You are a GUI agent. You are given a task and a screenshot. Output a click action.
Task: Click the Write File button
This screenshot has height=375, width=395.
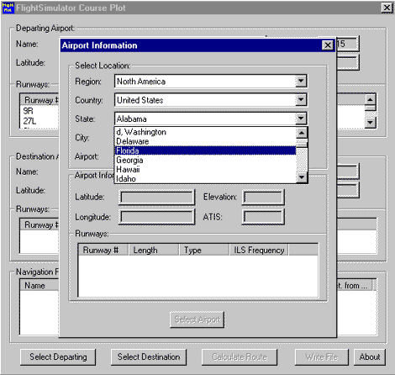click(322, 357)
